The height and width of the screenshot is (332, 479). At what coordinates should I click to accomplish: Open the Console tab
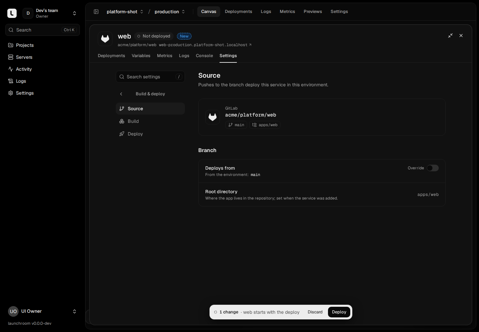[204, 56]
